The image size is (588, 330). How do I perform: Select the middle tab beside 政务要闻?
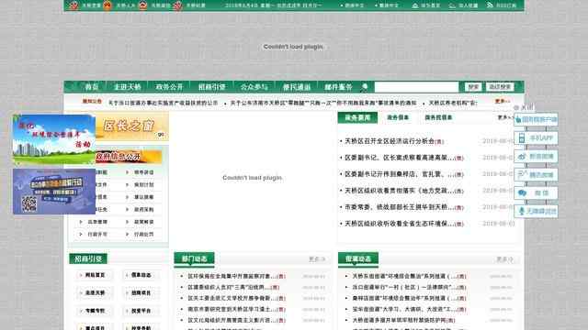coord(398,117)
